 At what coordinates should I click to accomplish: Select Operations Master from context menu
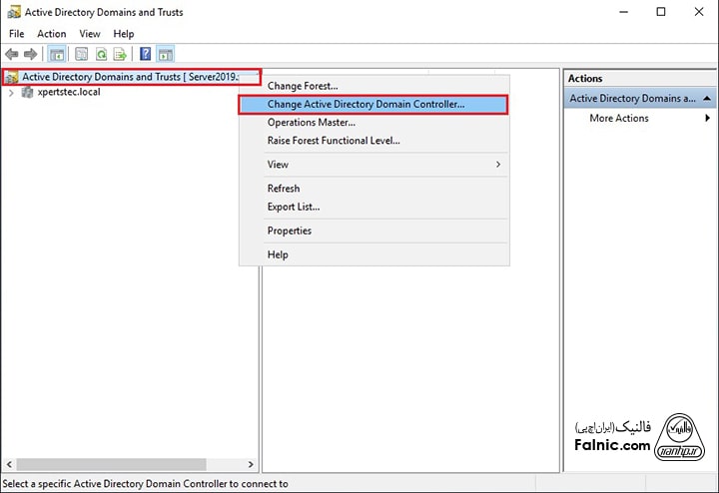click(x=311, y=123)
